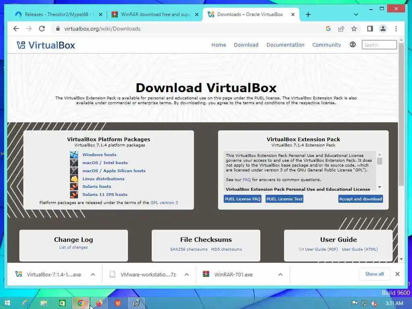This screenshot has width=412, height=309.
Task: Click Linux distributions icon
Action: [74, 179]
